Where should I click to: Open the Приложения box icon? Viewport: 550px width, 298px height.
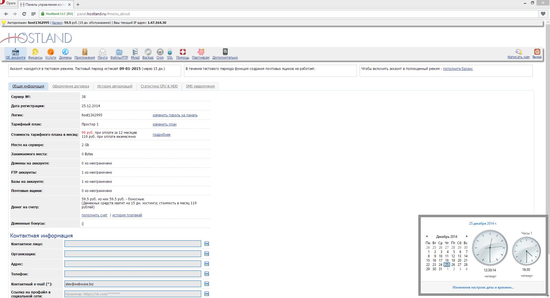85,52
